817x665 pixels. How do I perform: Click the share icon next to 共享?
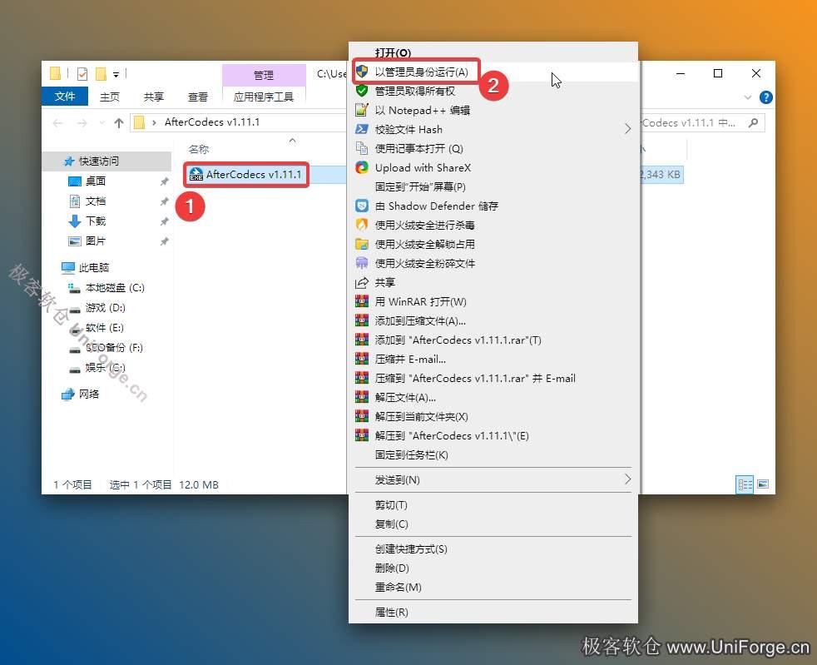click(362, 282)
